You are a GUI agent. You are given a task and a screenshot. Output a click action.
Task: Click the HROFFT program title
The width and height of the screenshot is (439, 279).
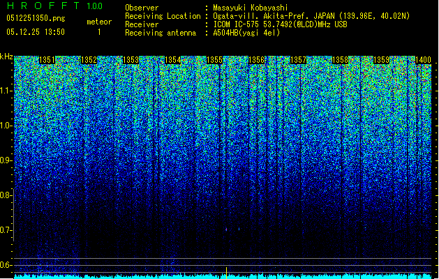pos(43,6)
